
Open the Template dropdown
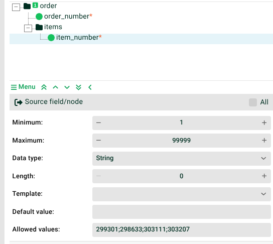tap(182, 194)
